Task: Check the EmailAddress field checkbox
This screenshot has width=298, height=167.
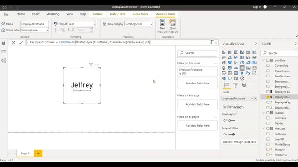Action: point(268,76)
